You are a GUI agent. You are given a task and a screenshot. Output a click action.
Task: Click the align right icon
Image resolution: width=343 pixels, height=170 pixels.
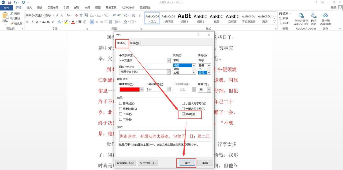(102, 22)
